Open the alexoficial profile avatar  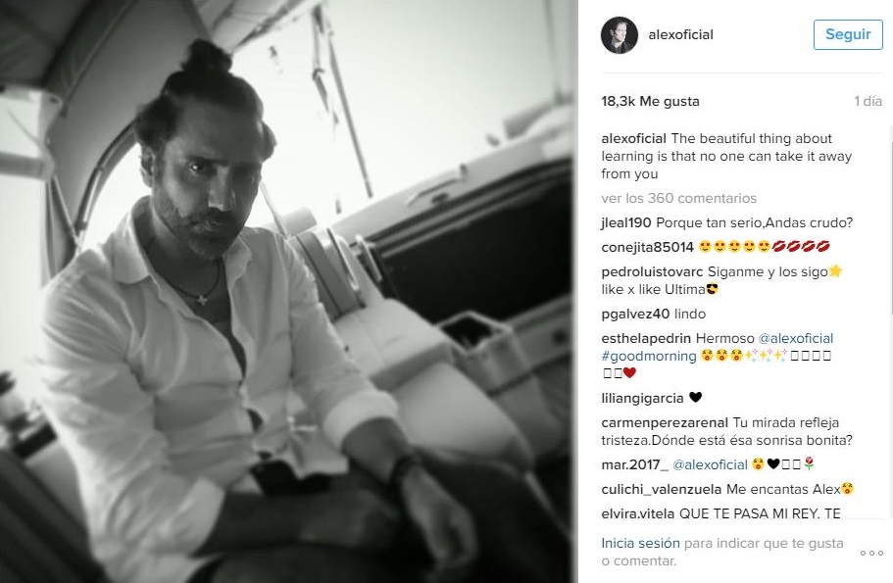[x=620, y=34]
